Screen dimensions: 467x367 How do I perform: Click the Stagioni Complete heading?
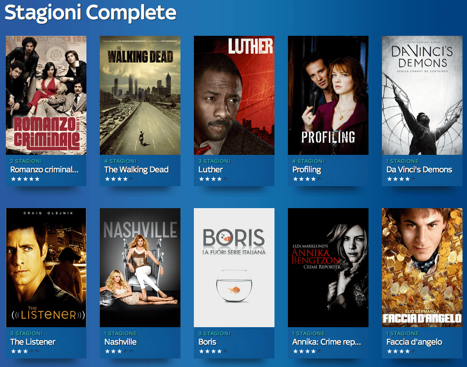point(90,13)
